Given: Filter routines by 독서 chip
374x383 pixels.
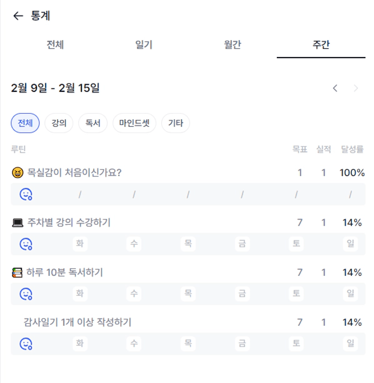Looking at the screenshot, I should point(93,123).
